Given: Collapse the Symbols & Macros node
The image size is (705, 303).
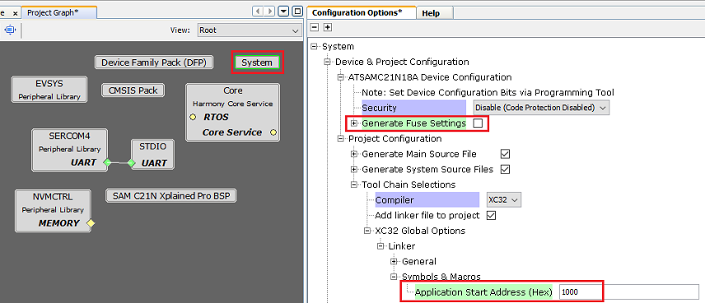Looking at the screenshot, I should pos(395,277).
